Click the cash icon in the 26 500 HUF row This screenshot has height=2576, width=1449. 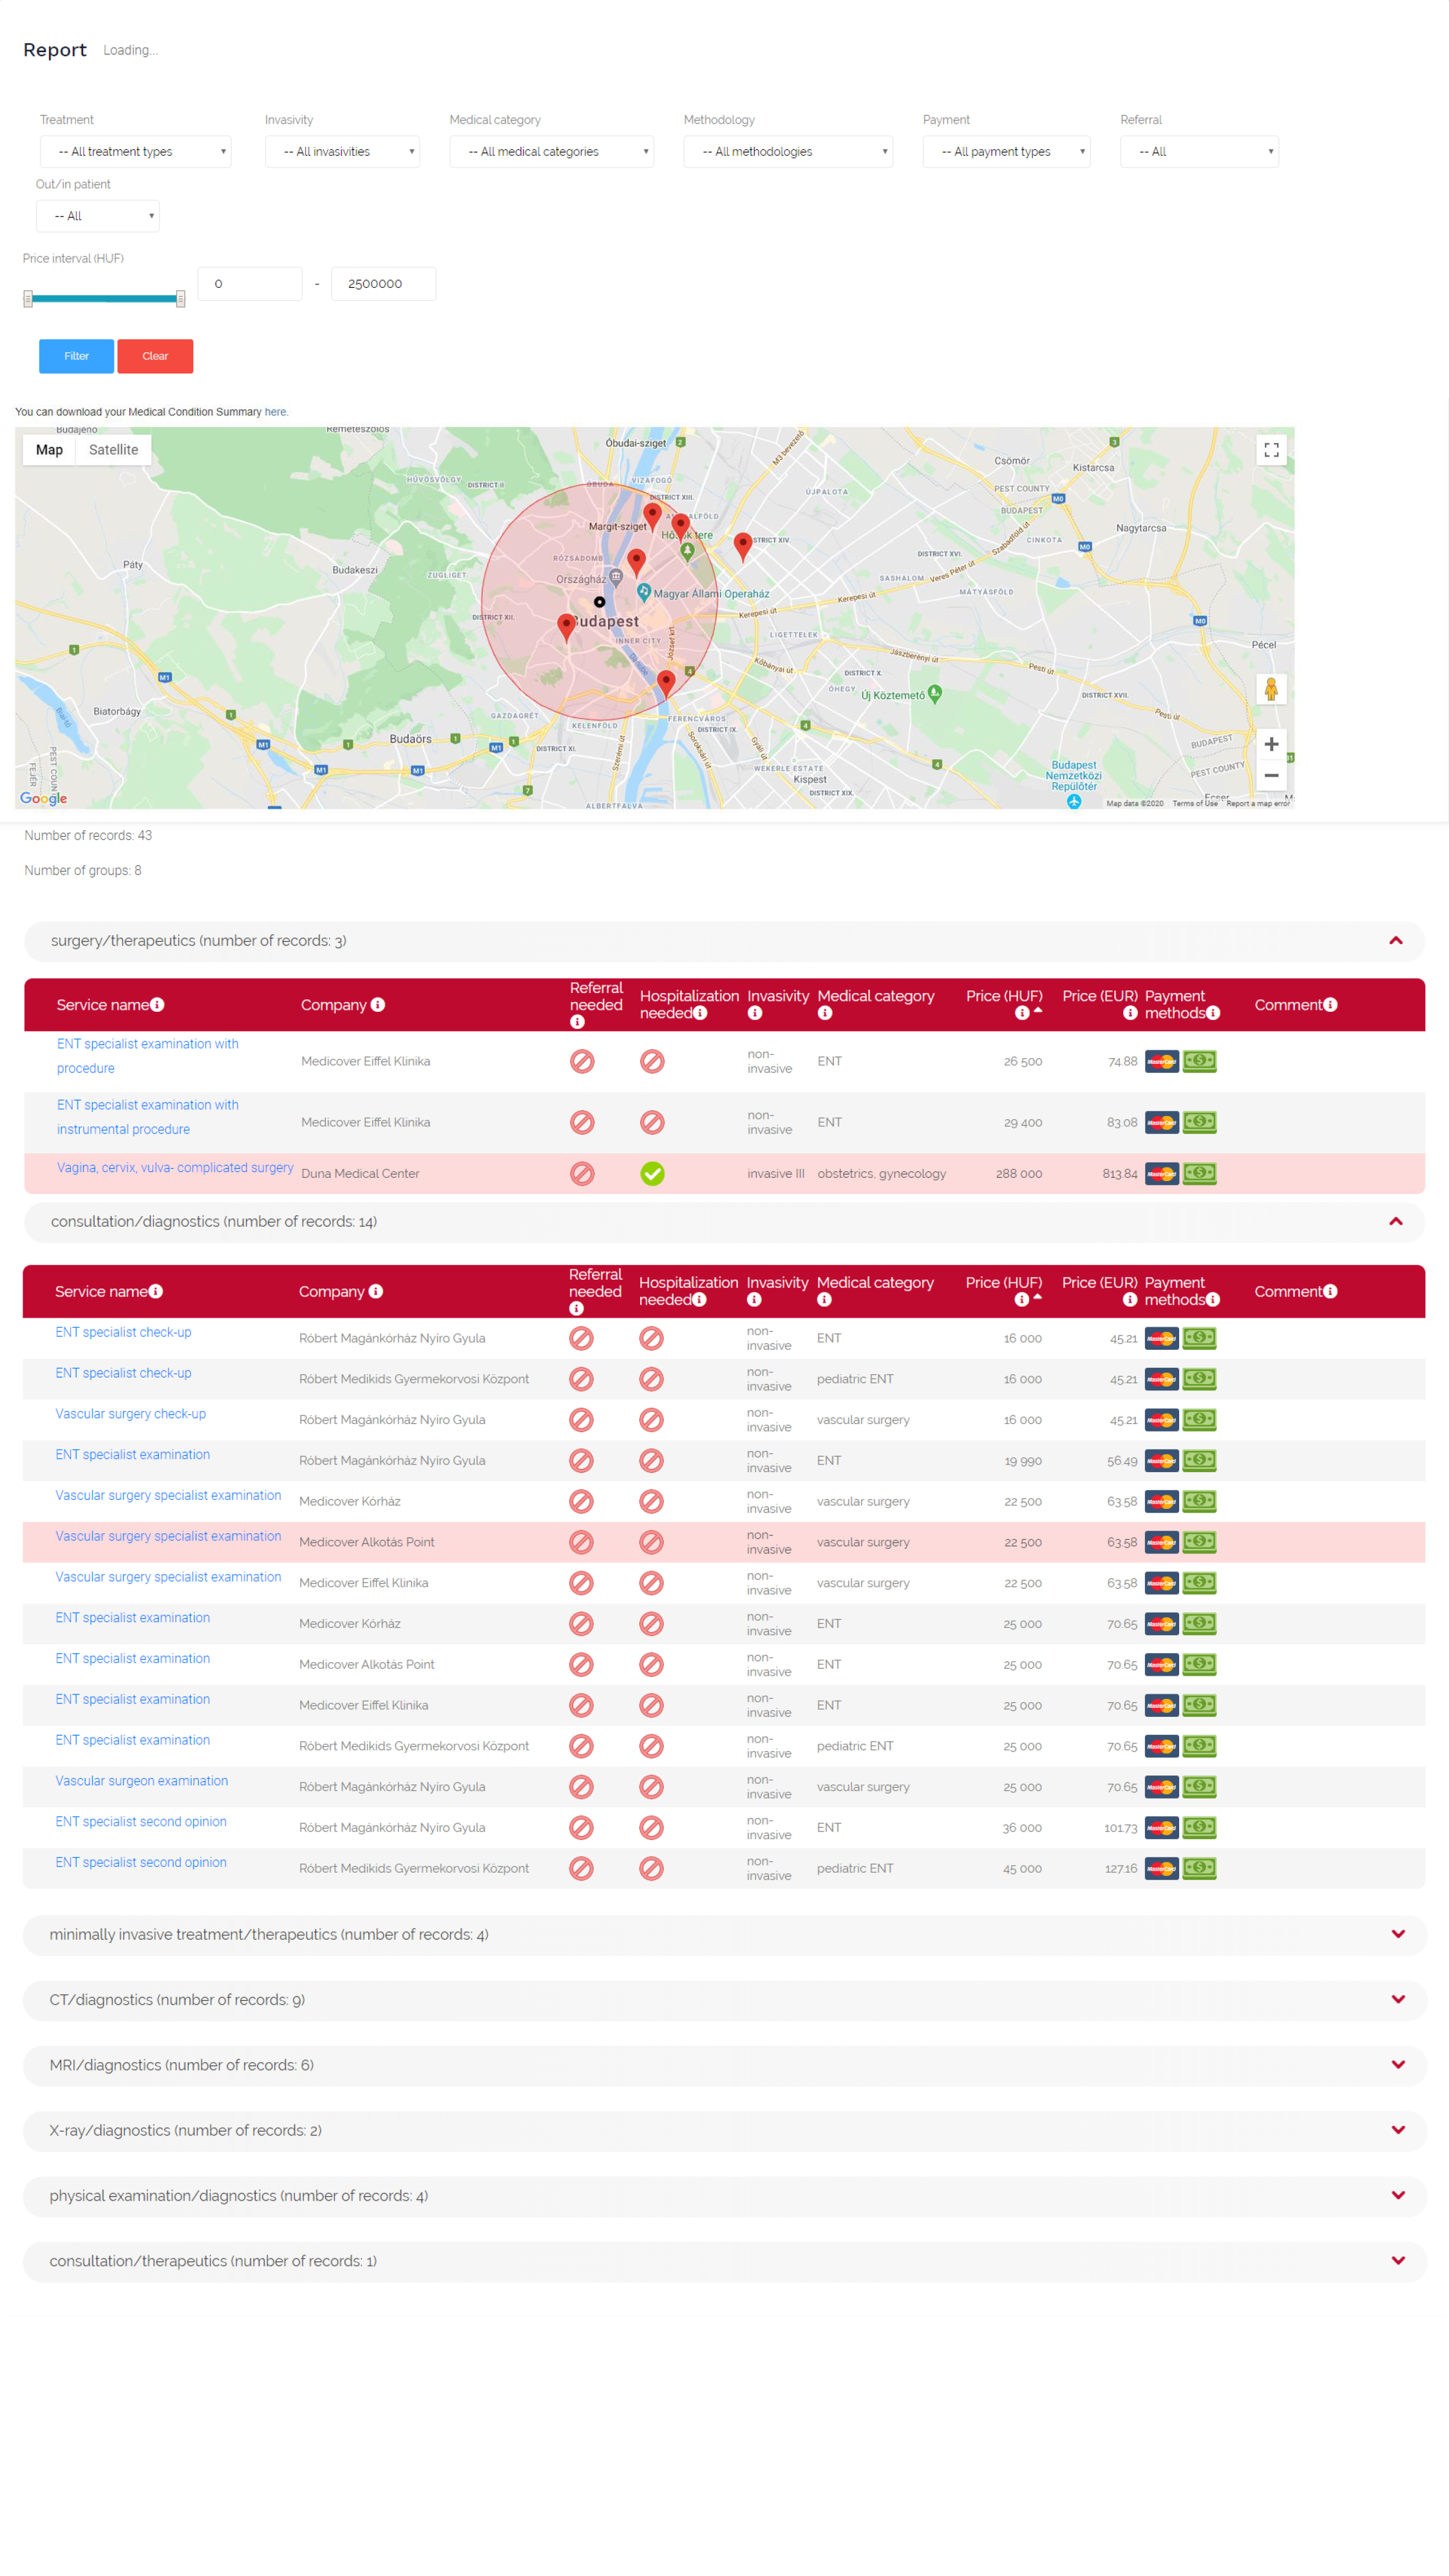pos(1199,1061)
